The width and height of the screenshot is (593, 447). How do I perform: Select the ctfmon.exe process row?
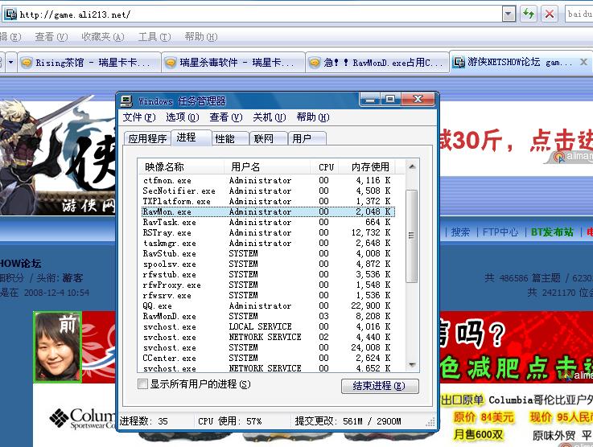pyautogui.click(x=268, y=180)
